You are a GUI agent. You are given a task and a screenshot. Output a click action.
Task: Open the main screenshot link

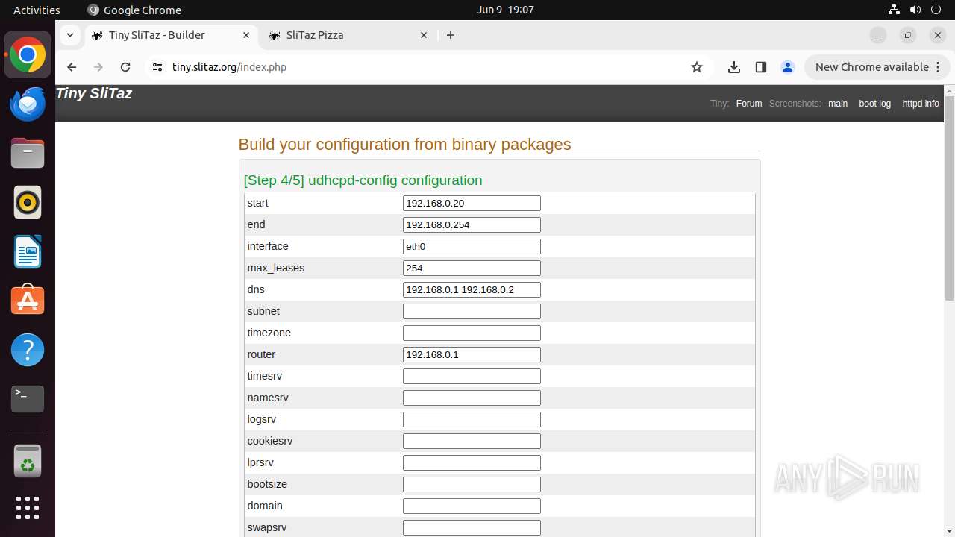click(838, 104)
